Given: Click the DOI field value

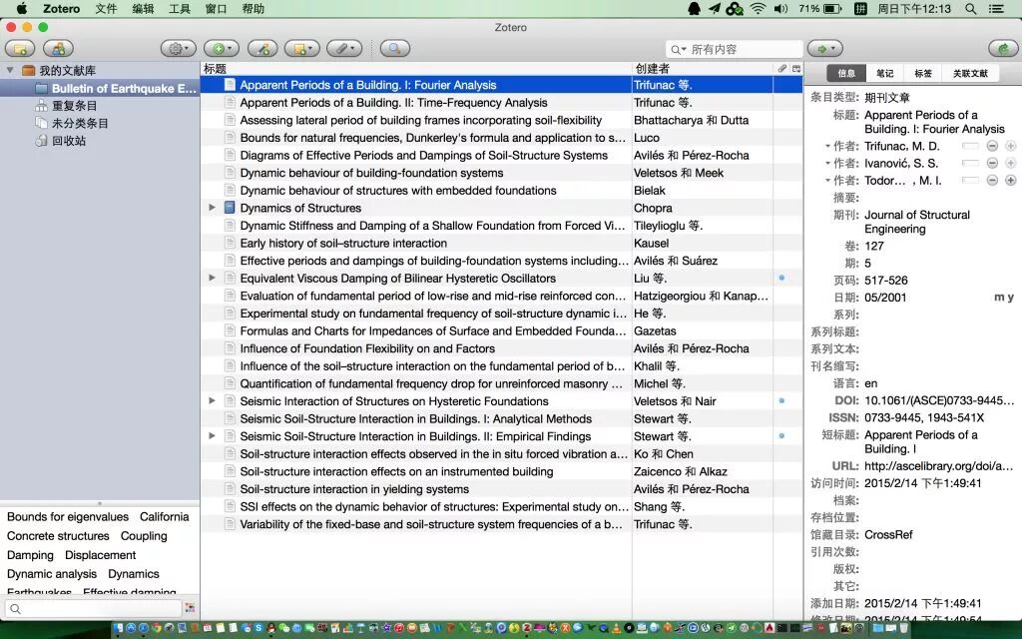Looking at the screenshot, I should pos(938,400).
